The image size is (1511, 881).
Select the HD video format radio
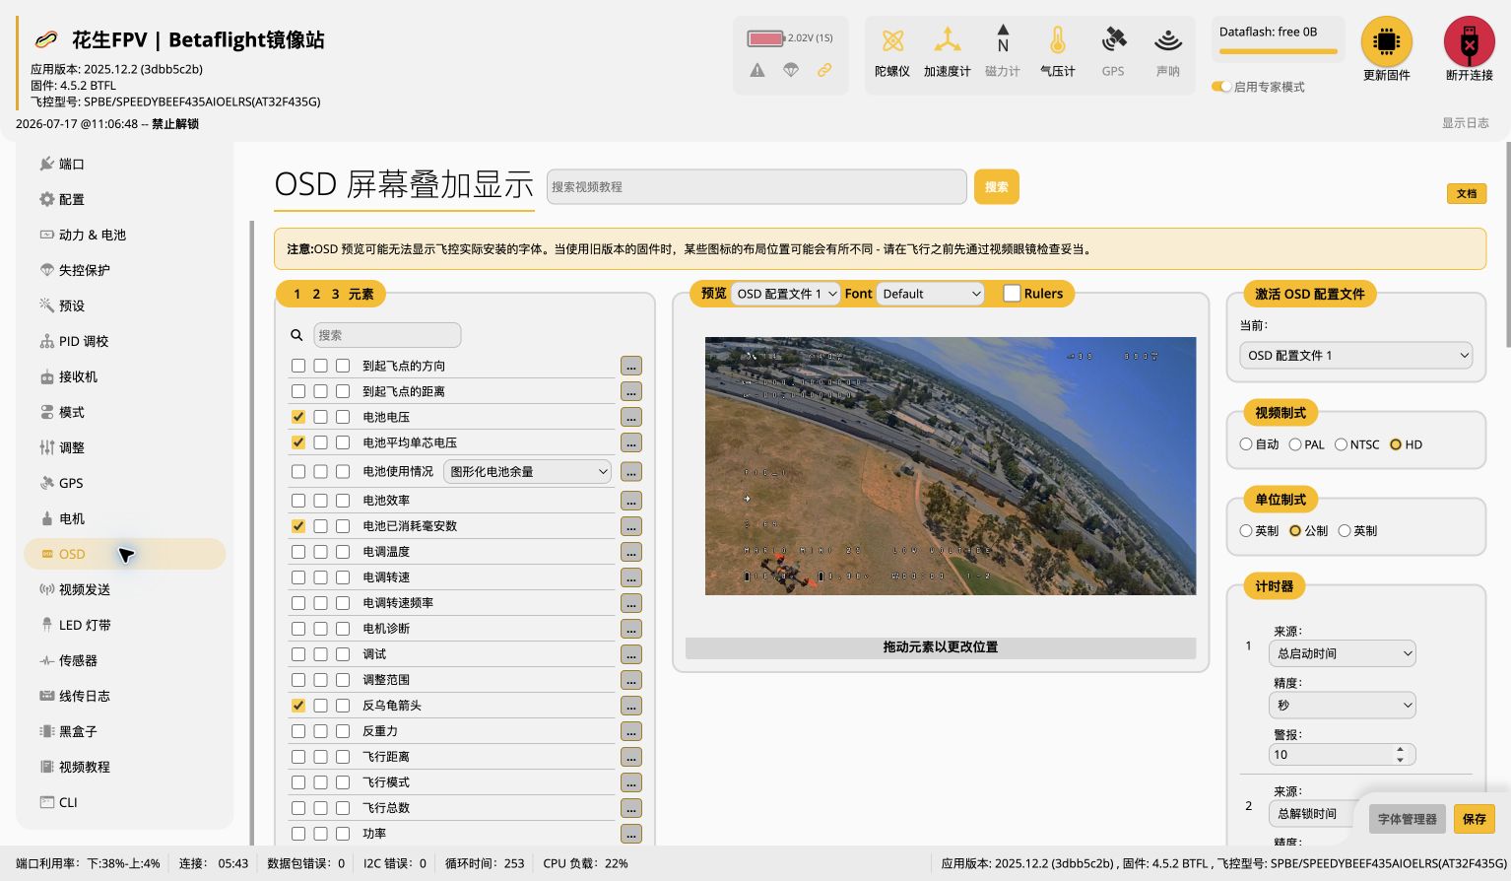(x=1396, y=444)
